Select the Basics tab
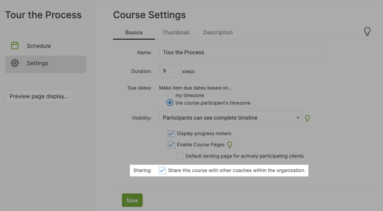The image size is (383, 211). point(134,32)
